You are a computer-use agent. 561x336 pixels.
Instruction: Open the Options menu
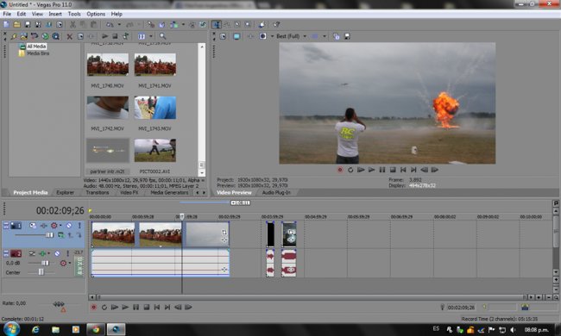(x=96, y=14)
